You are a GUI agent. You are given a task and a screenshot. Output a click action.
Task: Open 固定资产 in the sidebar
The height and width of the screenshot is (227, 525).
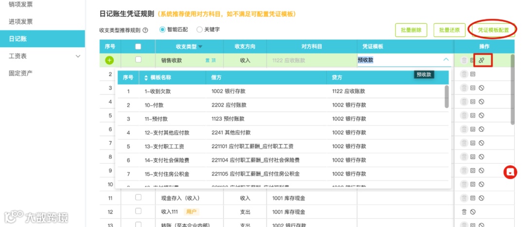(x=21, y=73)
